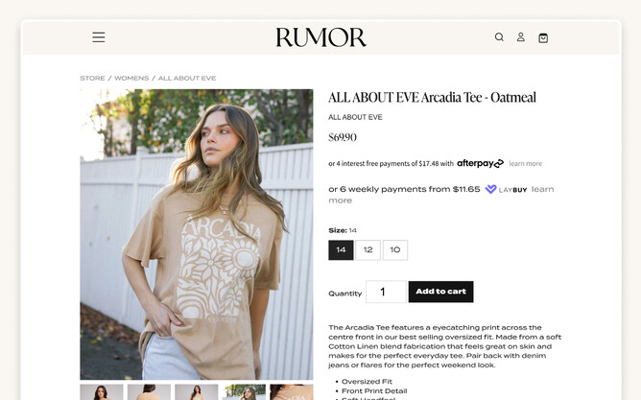The width and height of the screenshot is (641, 400).
Task: Click the Afterpay logo
Action: (x=481, y=163)
